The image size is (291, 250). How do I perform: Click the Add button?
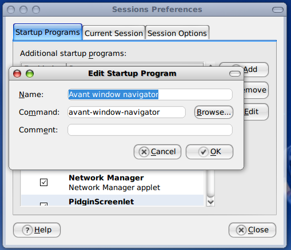click(x=256, y=70)
